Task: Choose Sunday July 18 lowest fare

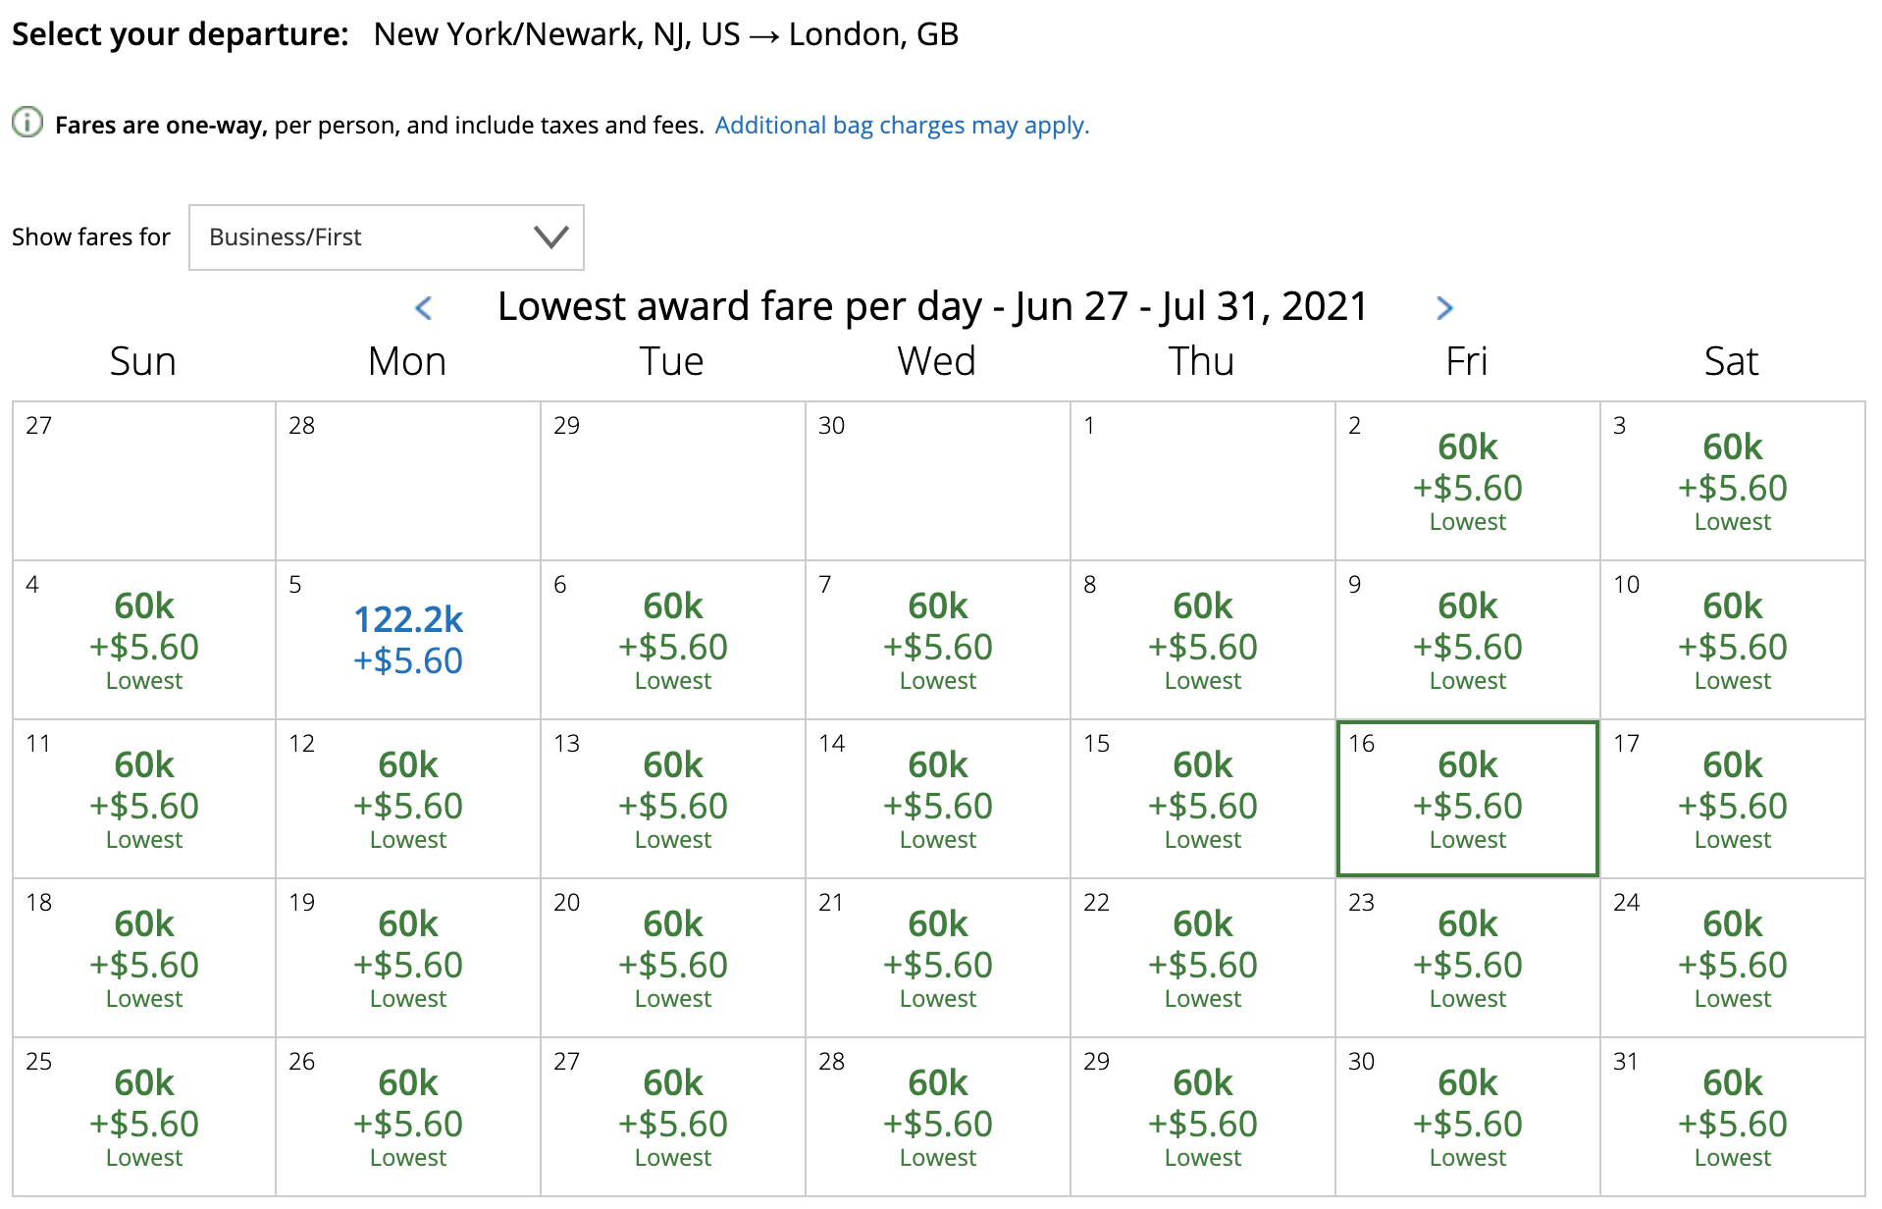Action: pos(144,958)
